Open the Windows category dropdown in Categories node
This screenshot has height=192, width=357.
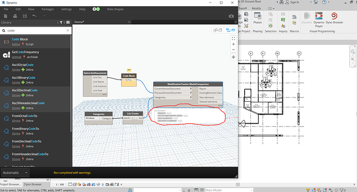[x=93, y=118]
